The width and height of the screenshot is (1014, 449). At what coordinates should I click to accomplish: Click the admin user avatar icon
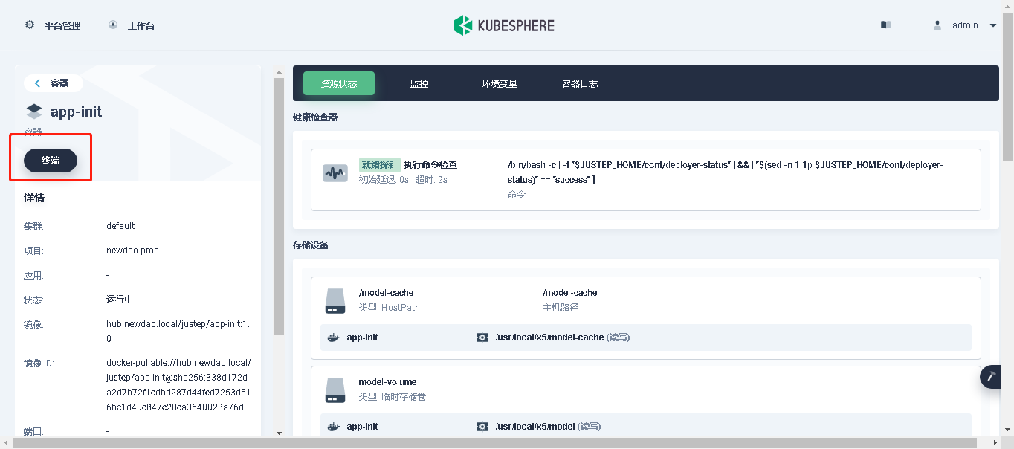tap(937, 25)
